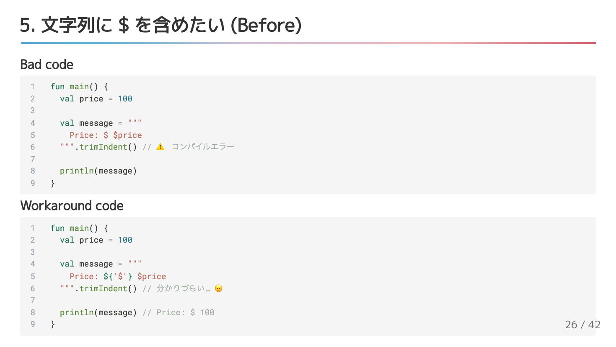Click the warning triangle emoji icon
Viewport: 616px width, 347px height.
[160, 147]
